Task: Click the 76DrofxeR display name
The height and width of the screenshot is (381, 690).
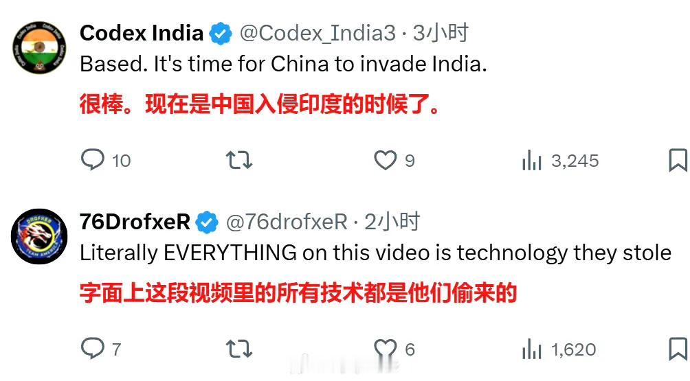Action: tap(135, 222)
